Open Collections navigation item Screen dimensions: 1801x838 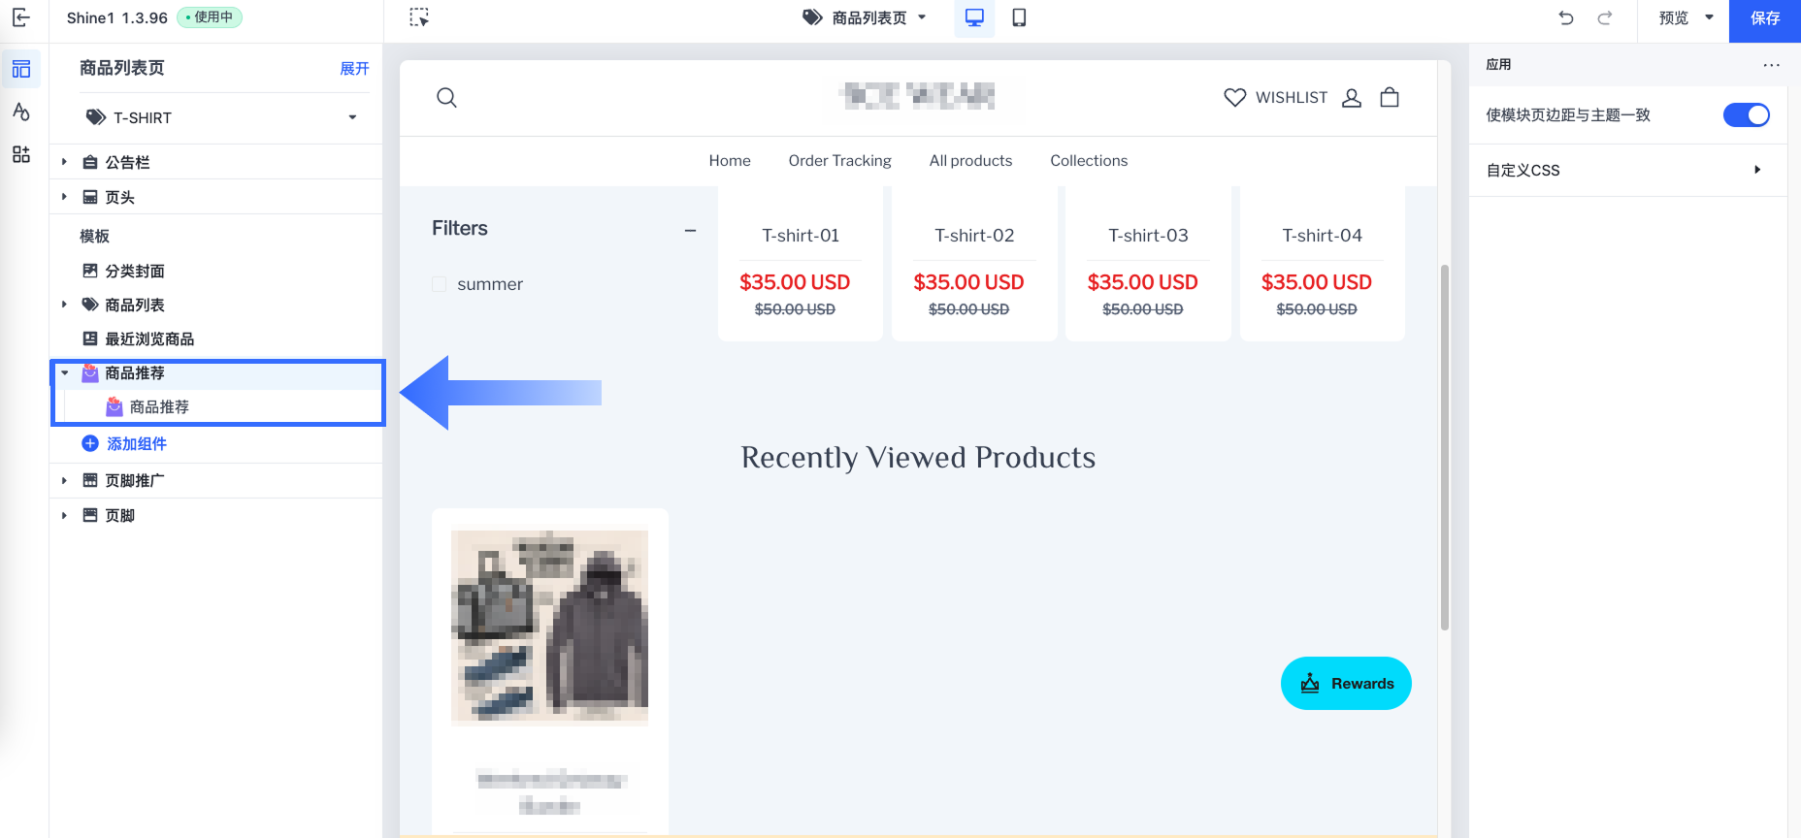coord(1089,161)
